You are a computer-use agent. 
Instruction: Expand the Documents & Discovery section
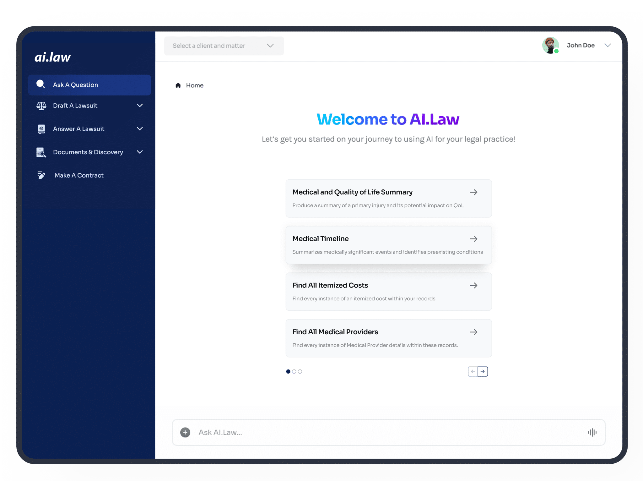140,152
